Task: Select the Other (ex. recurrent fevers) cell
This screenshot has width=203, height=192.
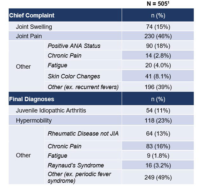Action: [83, 87]
